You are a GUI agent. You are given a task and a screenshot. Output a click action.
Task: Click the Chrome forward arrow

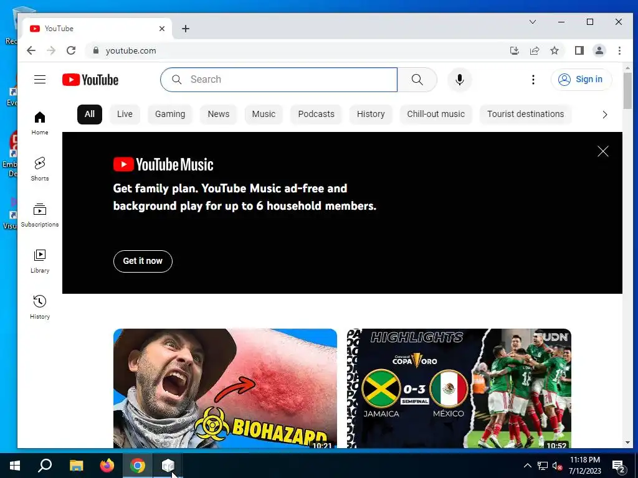[51, 50]
